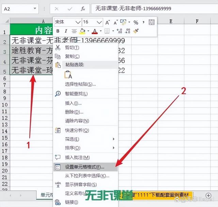This screenshot has width=218, height=207.
Task: Choose 插入批注(M) in the context menu
Action: (85, 158)
